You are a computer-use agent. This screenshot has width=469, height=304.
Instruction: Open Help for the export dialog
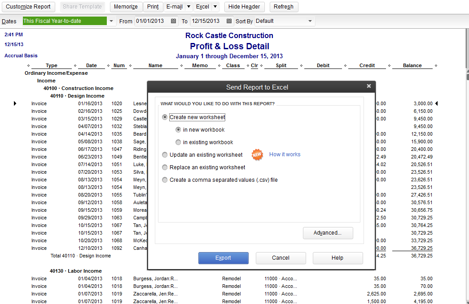(338, 258)
